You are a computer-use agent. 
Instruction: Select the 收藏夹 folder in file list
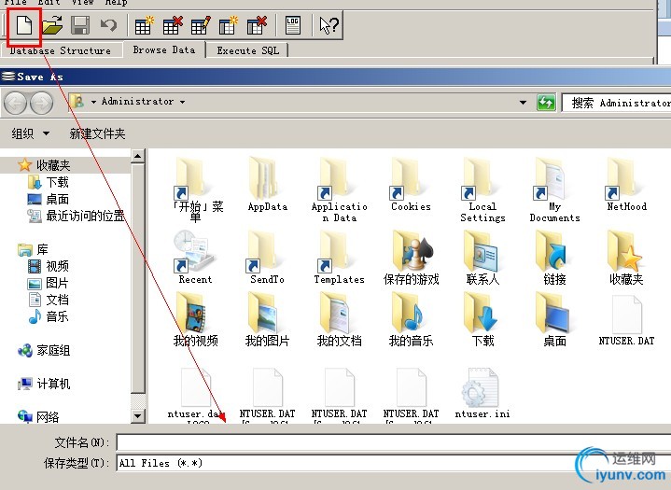point(626,257)
